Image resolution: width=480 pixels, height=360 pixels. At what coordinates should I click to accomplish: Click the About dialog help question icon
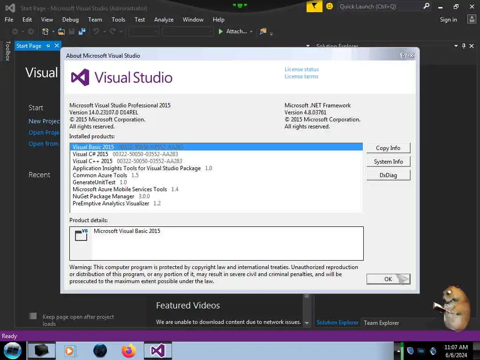403,55
